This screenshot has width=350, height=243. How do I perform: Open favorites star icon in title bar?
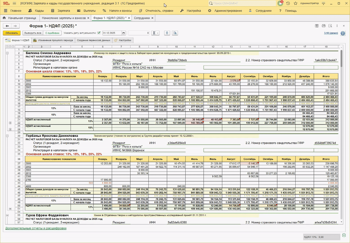[x=295, y=3]
